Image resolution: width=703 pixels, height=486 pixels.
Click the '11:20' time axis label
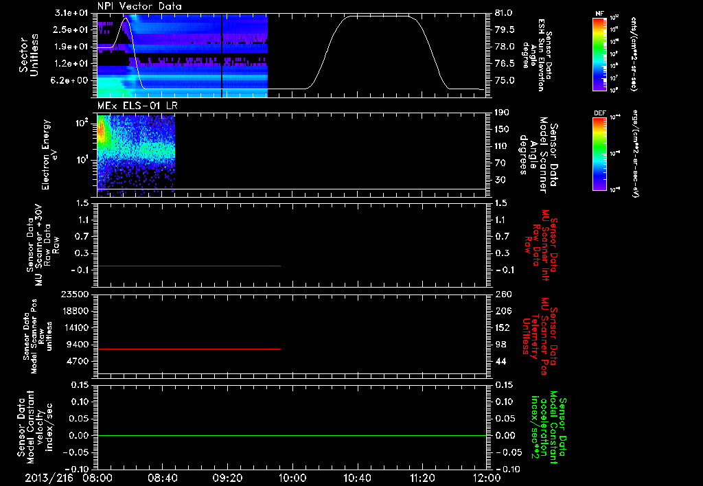[422, 478]
